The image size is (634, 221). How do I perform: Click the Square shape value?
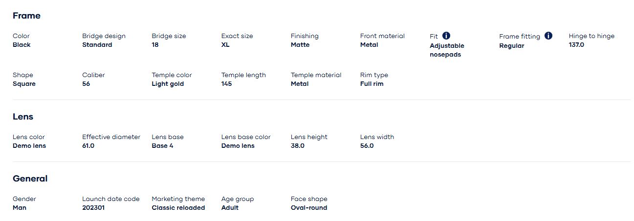[x=24, y=84]
